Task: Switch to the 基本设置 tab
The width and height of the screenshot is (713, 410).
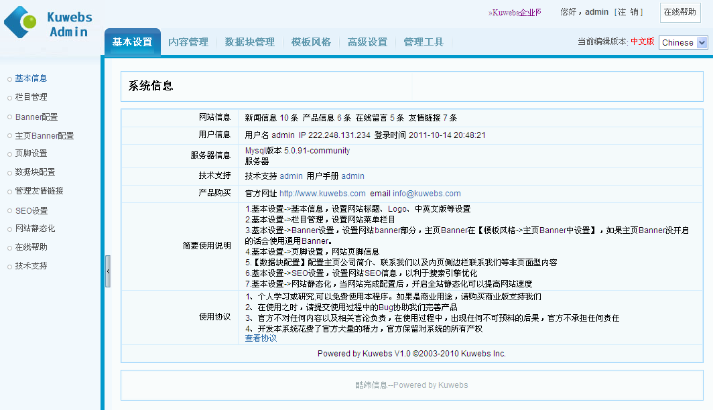Action: (x=132, y=42)
